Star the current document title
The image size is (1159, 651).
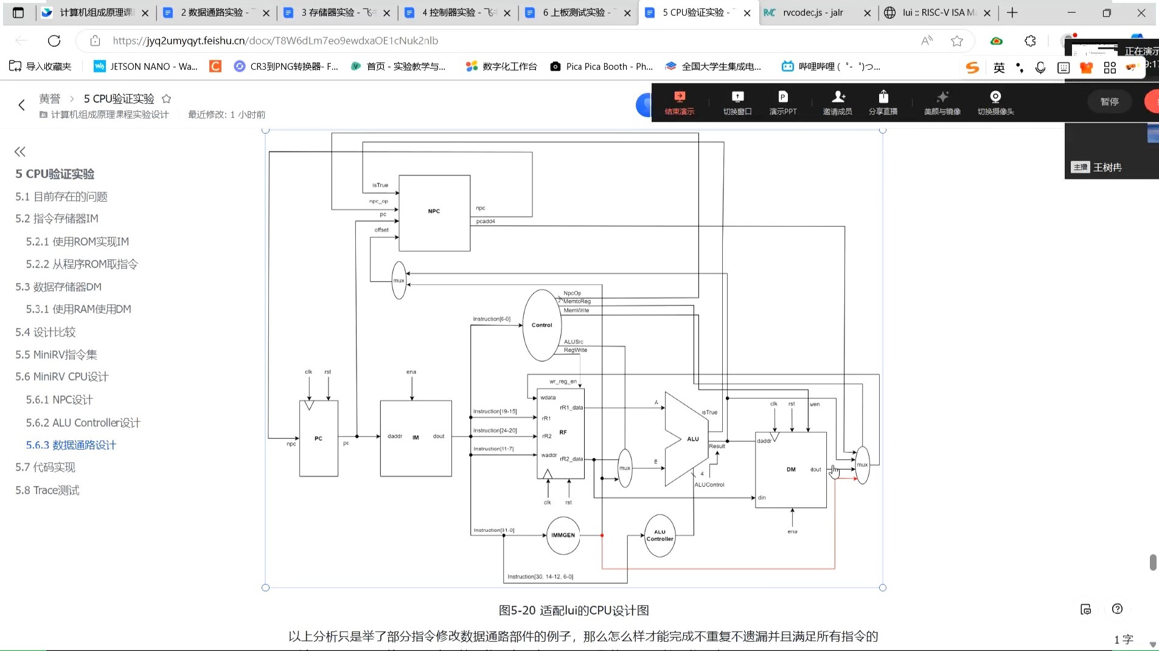[165, 98]
